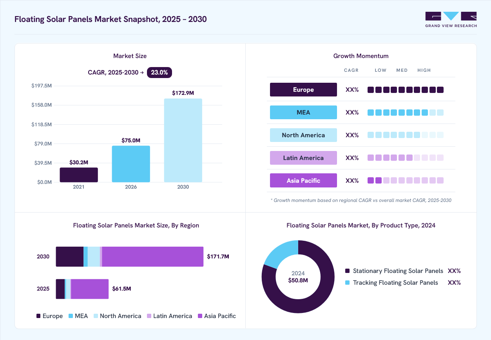
Task: Select the North America segment of 2030 bar
Action: (x=94, y=256)
